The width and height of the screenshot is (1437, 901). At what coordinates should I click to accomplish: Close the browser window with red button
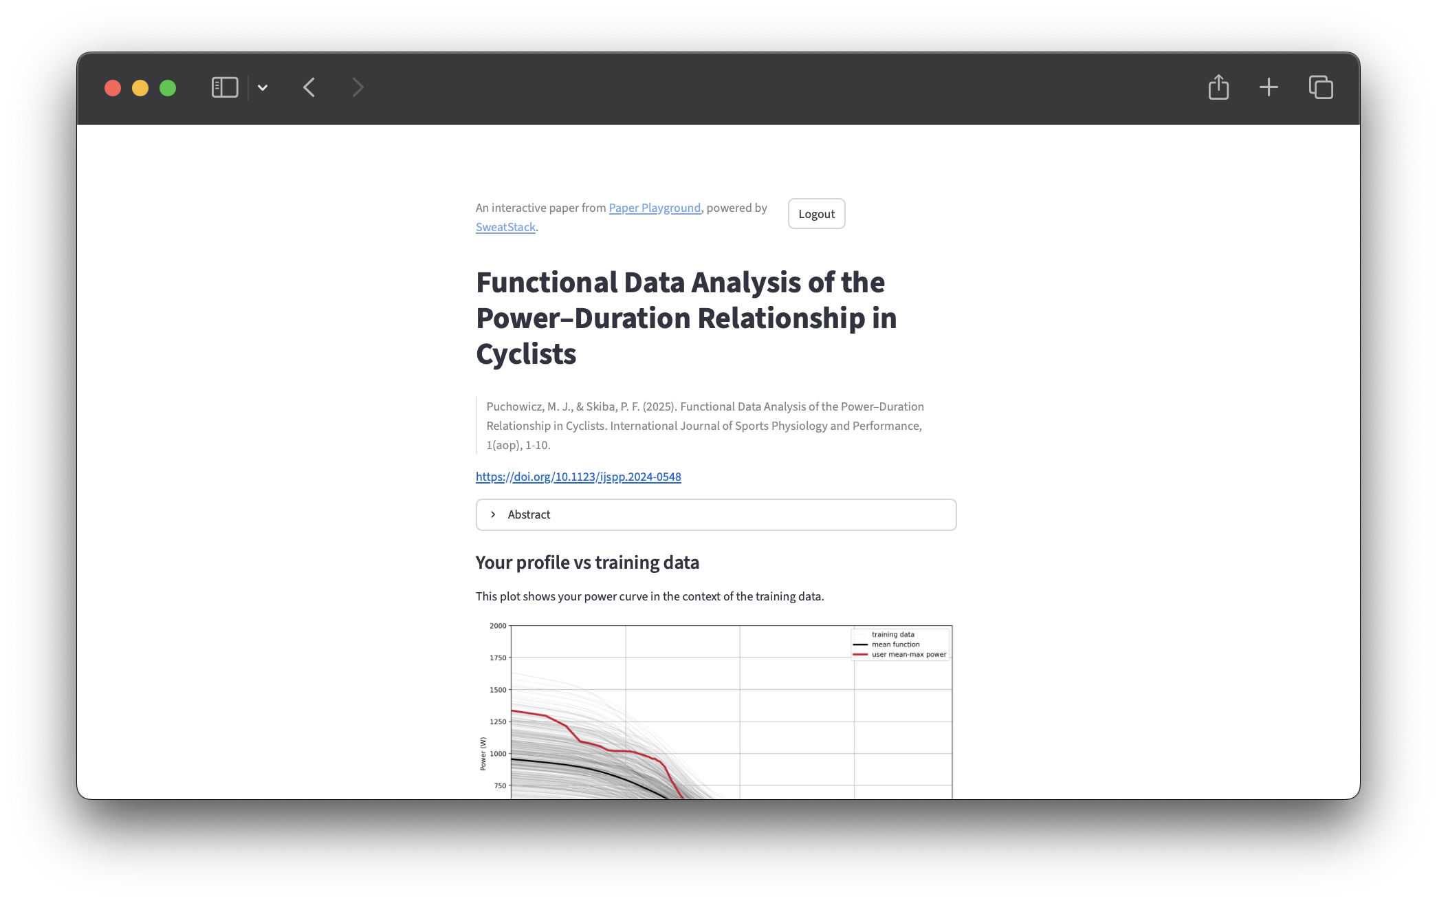point(113,88)
